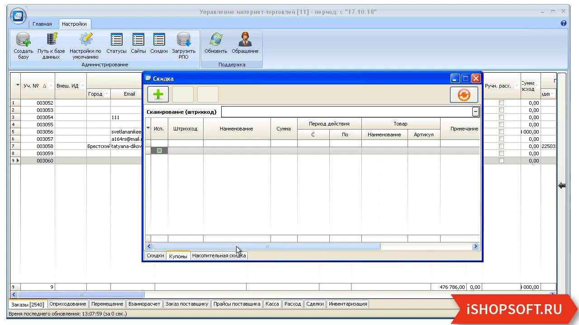Open the Сайты list icon
Screen dimensions: 579x325
(138, 40)
